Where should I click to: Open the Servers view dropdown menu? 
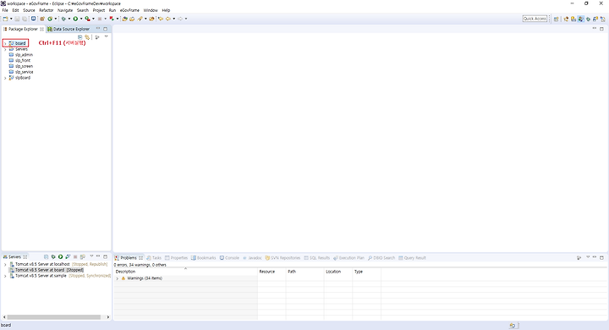(91, 256)
